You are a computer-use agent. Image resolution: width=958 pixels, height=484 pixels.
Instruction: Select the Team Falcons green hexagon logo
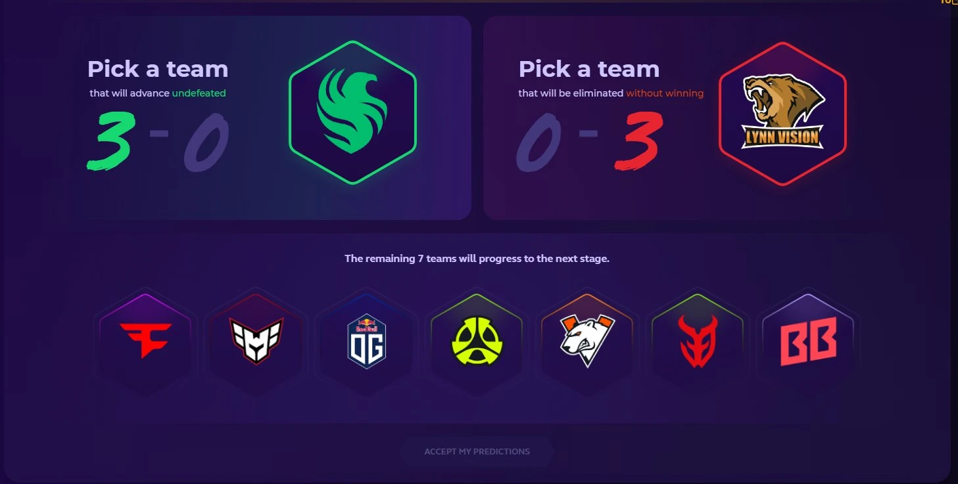[352, 112]
